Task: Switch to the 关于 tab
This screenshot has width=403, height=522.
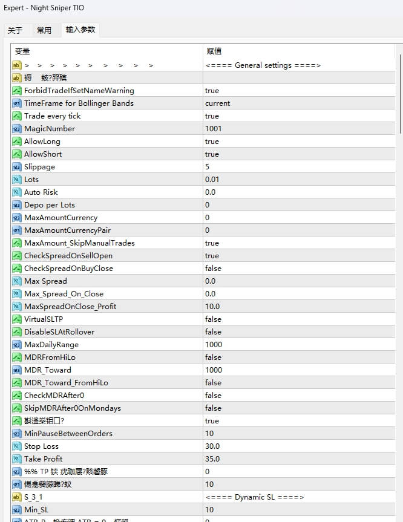Action: pyautogui.click(x=15, y=31)
